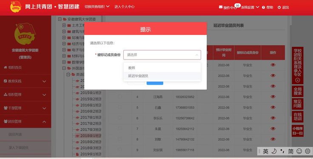Screen dimensions: 313x159
Task: Collapse the 外国语 tree node minus box
Action: (64, 68)
